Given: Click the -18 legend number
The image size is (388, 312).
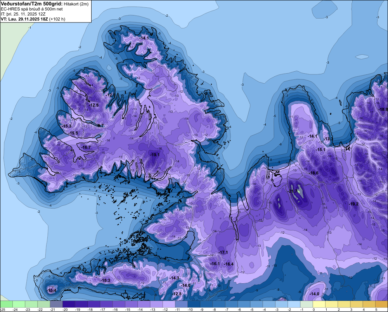Looking at the screenshot, I should (90, 310).
